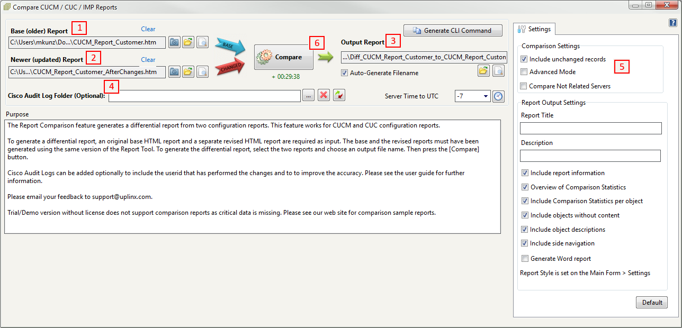The height and width of the screenshot is (328, 682).
Task: Enable Generate Word report checkbox
Action: (525, 259)
